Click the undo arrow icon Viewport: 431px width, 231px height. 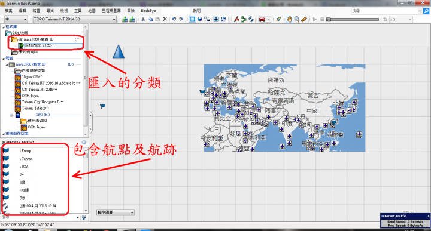[x=174, y=19]
